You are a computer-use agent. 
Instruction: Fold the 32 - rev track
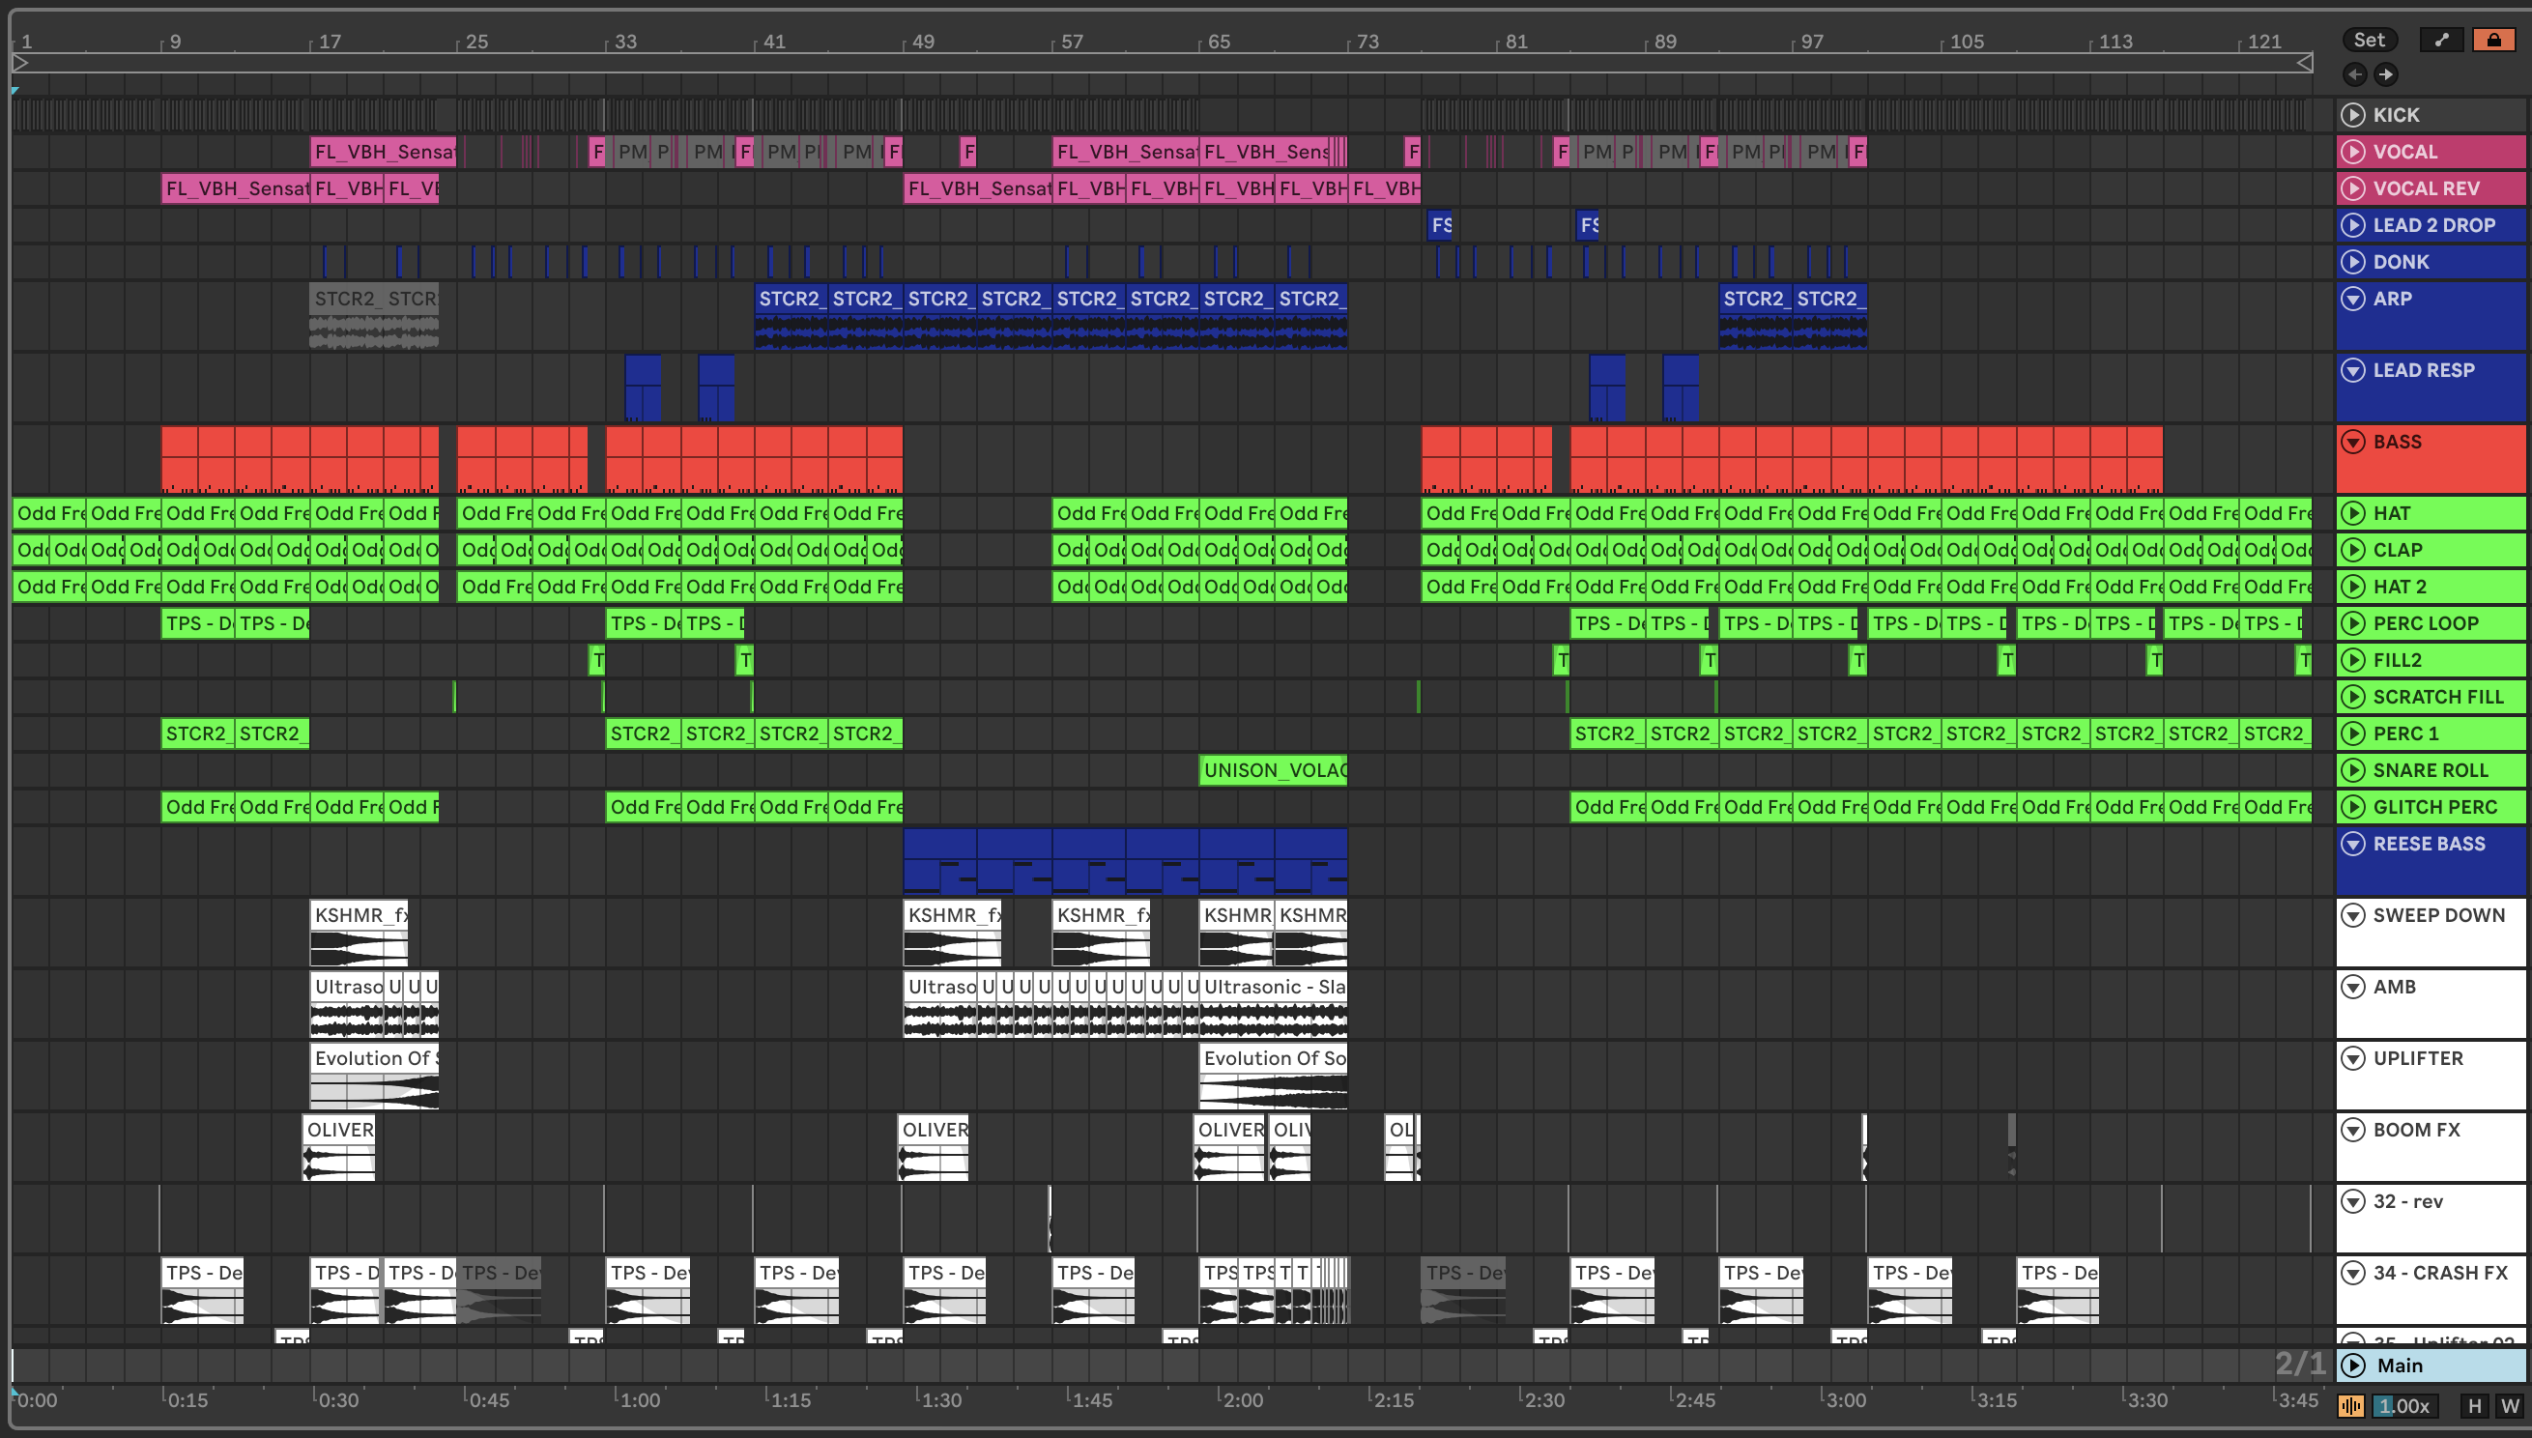[2353, 1201]
